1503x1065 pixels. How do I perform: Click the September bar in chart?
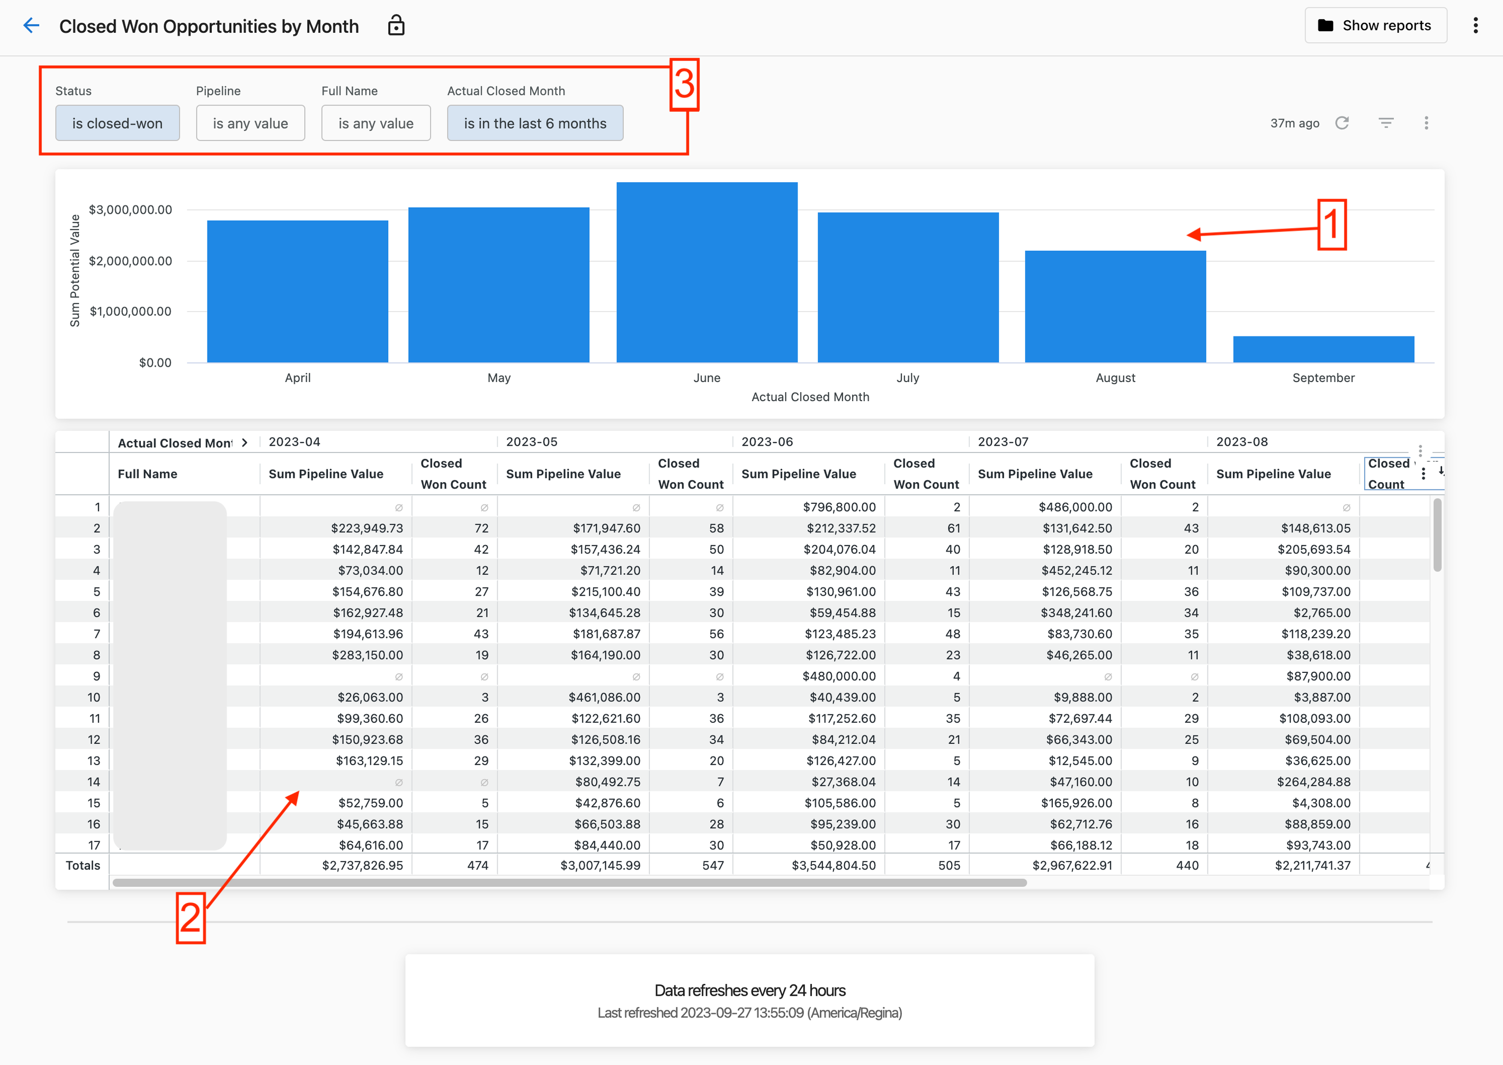pos(1323,349)
